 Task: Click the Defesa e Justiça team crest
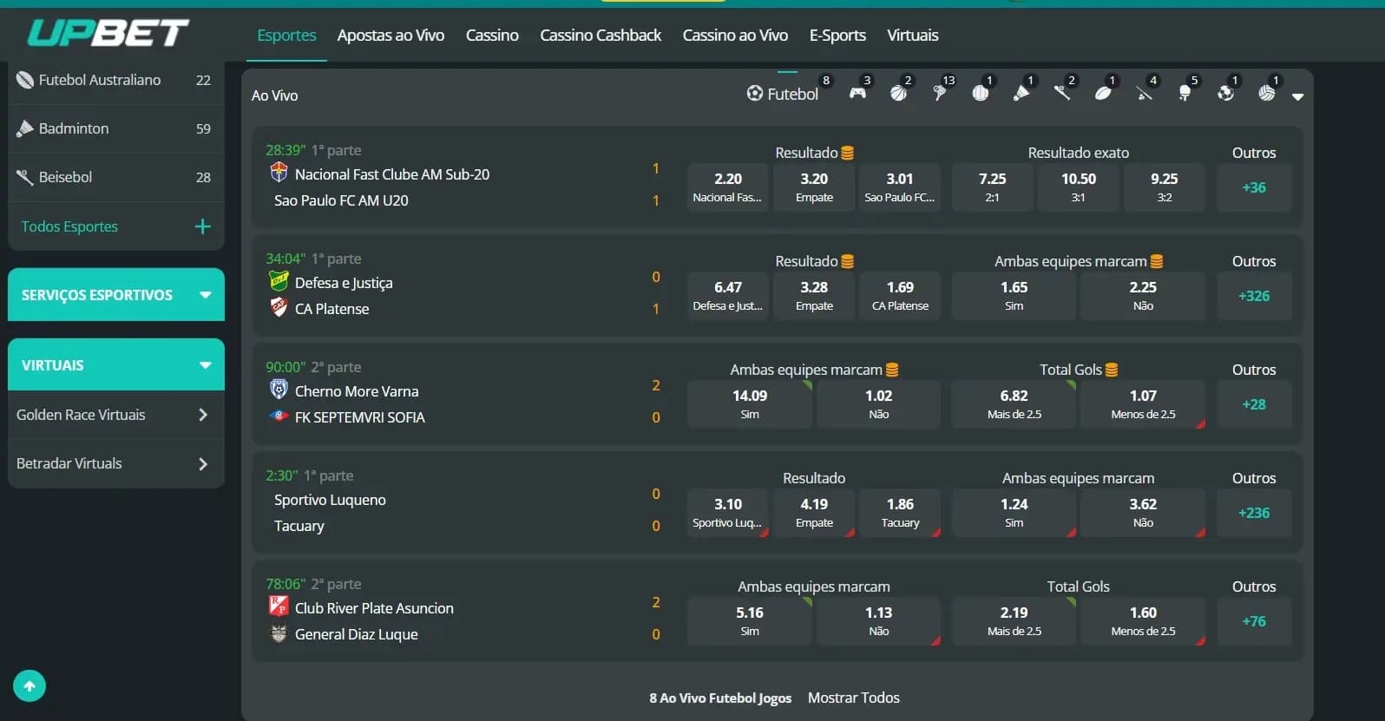click(x=279, y=280)
